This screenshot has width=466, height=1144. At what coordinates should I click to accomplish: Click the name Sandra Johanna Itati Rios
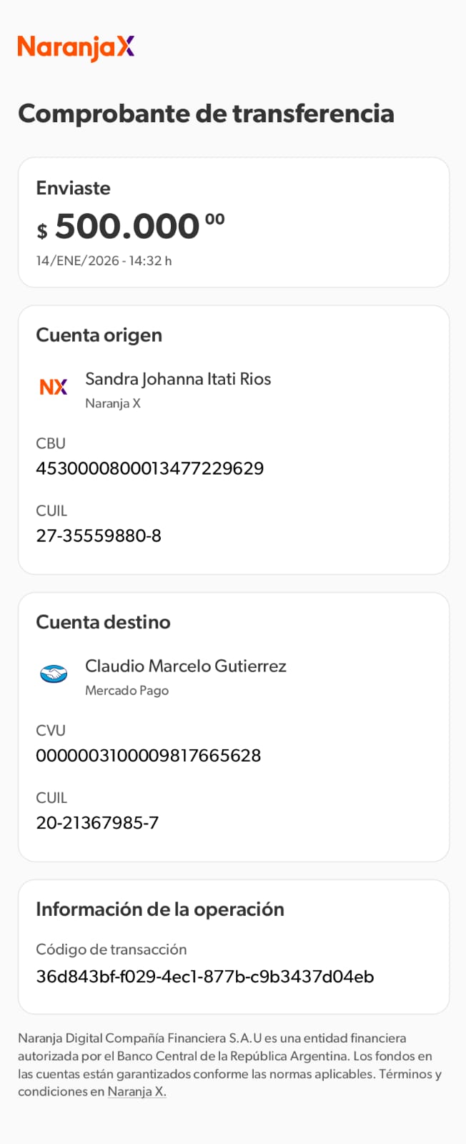(178, 379)
